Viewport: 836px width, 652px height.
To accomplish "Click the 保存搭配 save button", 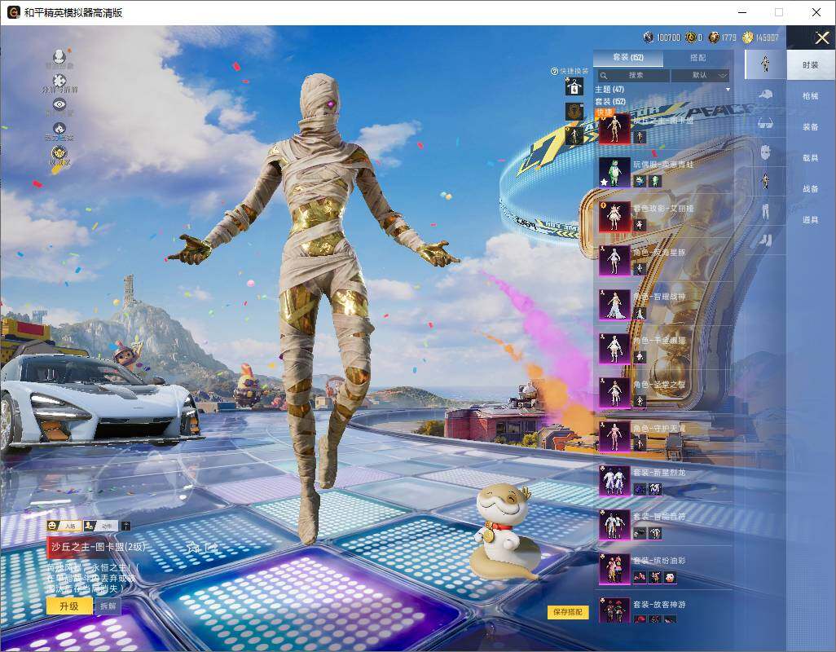I will pyautogui.click(x=568, y=612).
